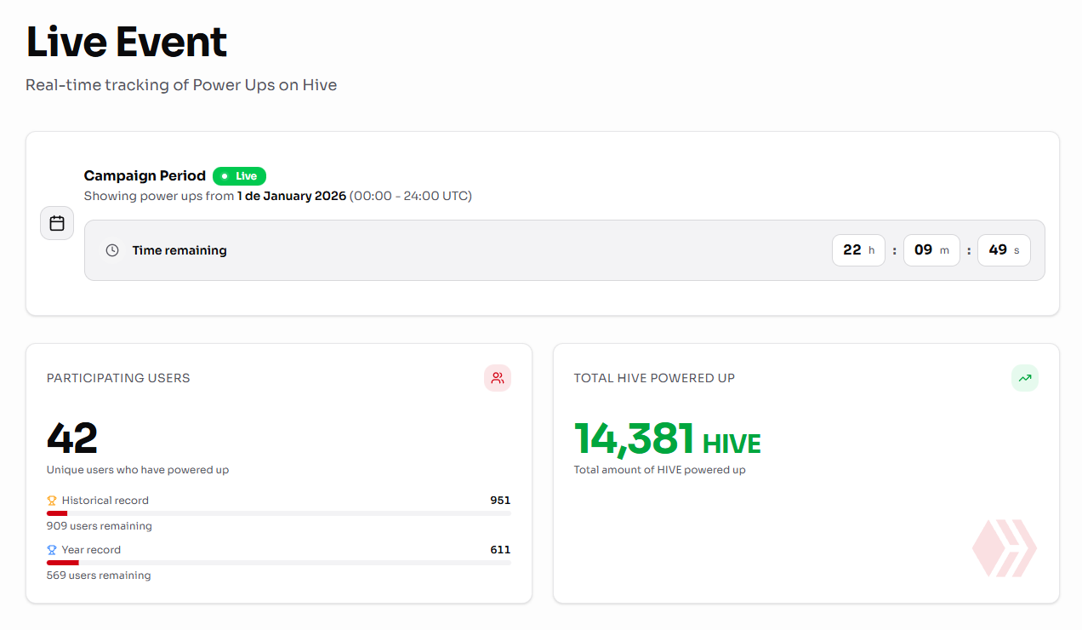Click the green trending-up arrow icon
Image resolution: width=1082 pixels, height=630 pixels.
tap(1024, 378)
